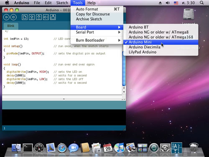The width and height of the screenshot is (209, 157).
Task: Open iChat bubble icon in dock
Action: [74, 148]
